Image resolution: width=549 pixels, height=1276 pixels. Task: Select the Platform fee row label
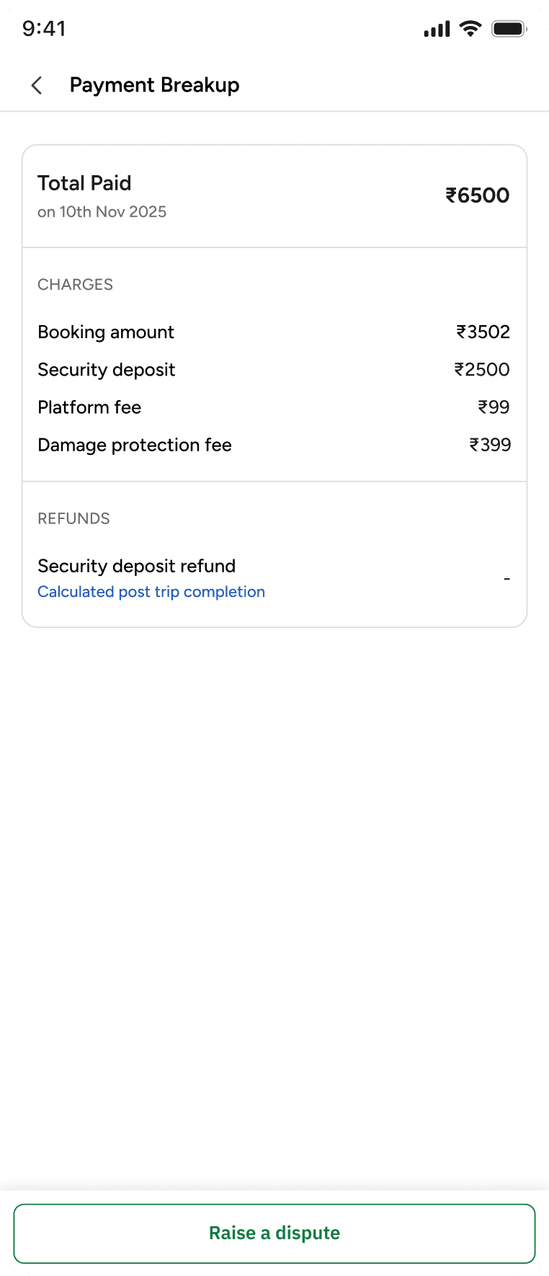click(89, 407)
